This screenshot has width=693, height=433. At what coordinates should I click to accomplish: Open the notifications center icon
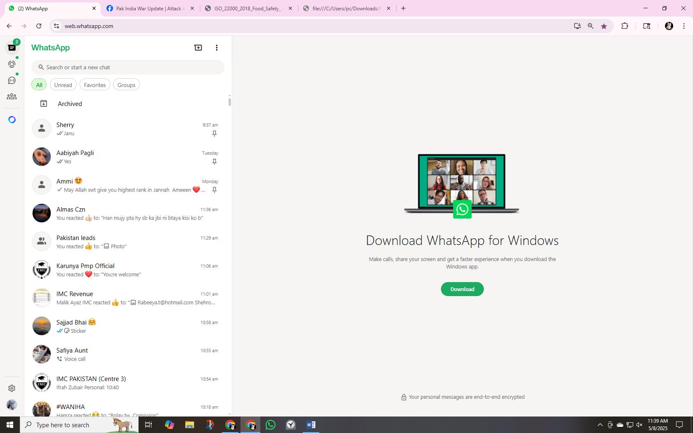(679, 425)
